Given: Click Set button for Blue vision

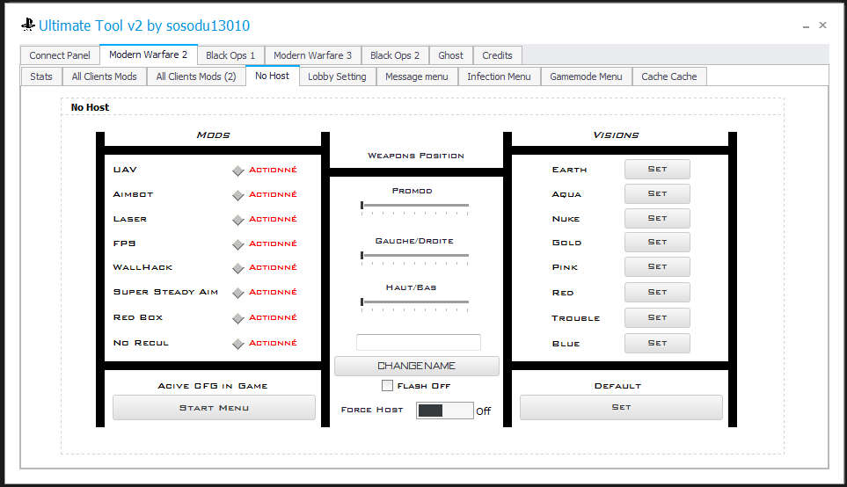Looking at the screenshot, I should click(x=657, y=343).
